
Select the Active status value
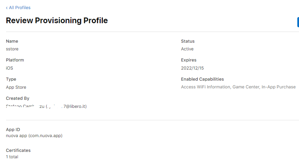pos(187,49)
